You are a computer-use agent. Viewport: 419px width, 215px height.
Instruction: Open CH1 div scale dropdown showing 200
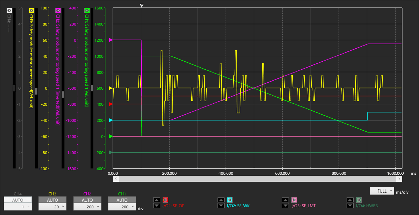tap(122, 207)
